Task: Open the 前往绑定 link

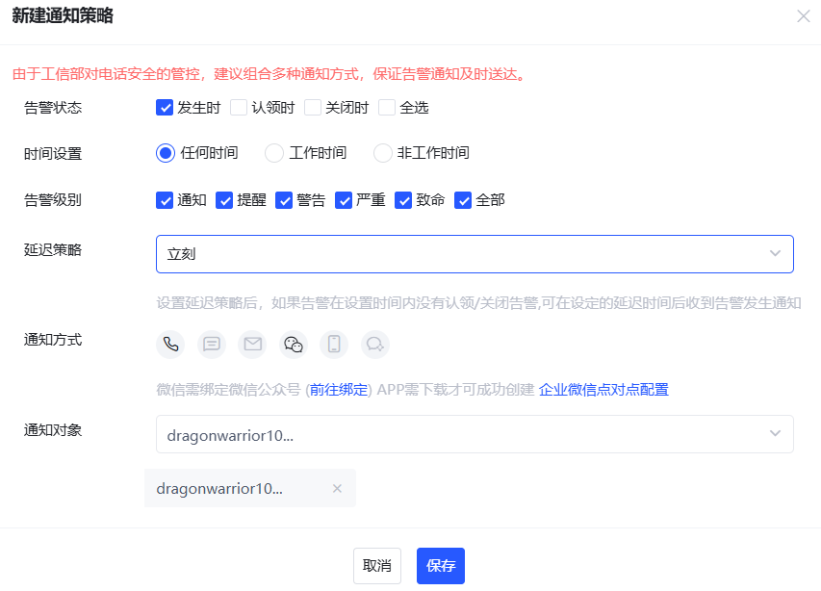Action: [338, 390]
